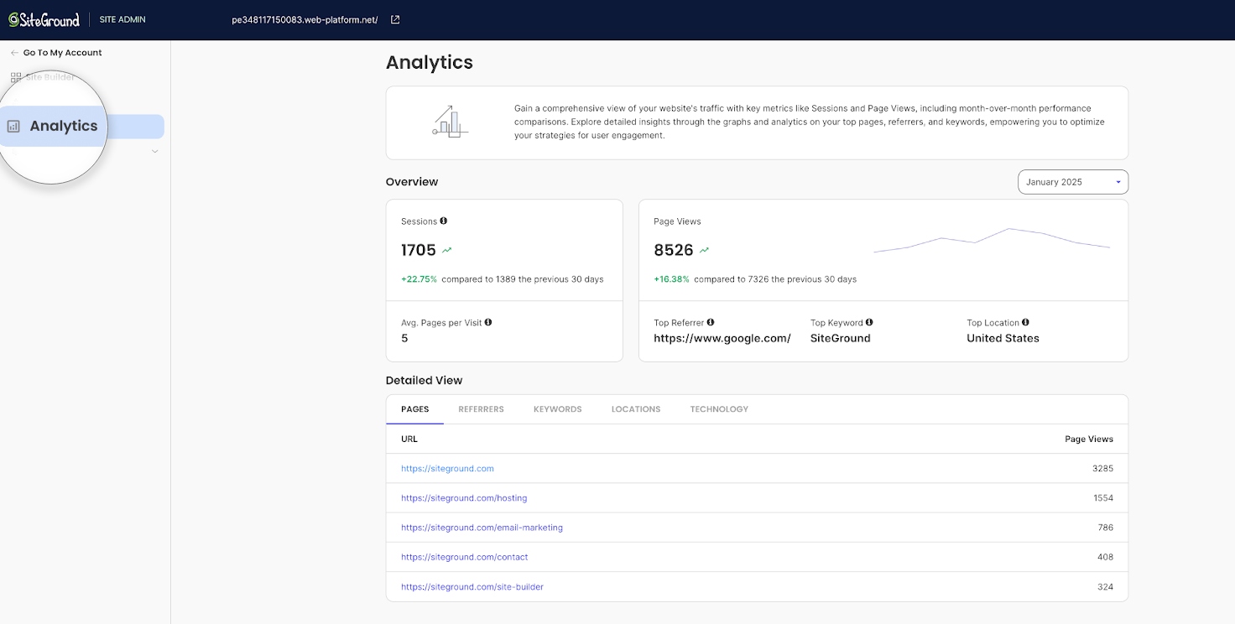Open site URL via external link icon

point(395,19)
